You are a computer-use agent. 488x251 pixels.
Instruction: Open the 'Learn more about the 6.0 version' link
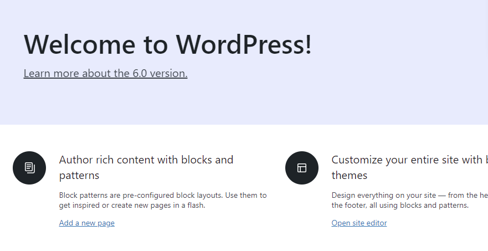tap(105, 74)
